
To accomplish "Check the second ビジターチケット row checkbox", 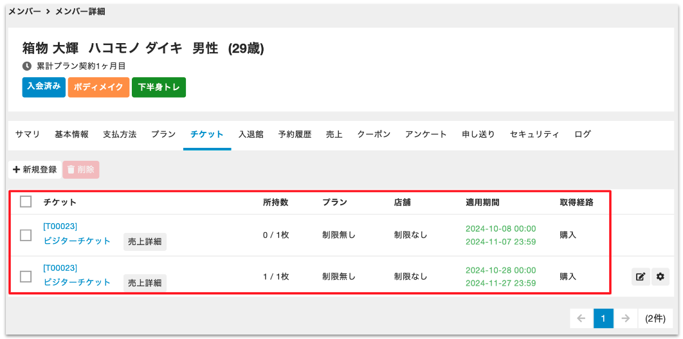I will 26,277.
